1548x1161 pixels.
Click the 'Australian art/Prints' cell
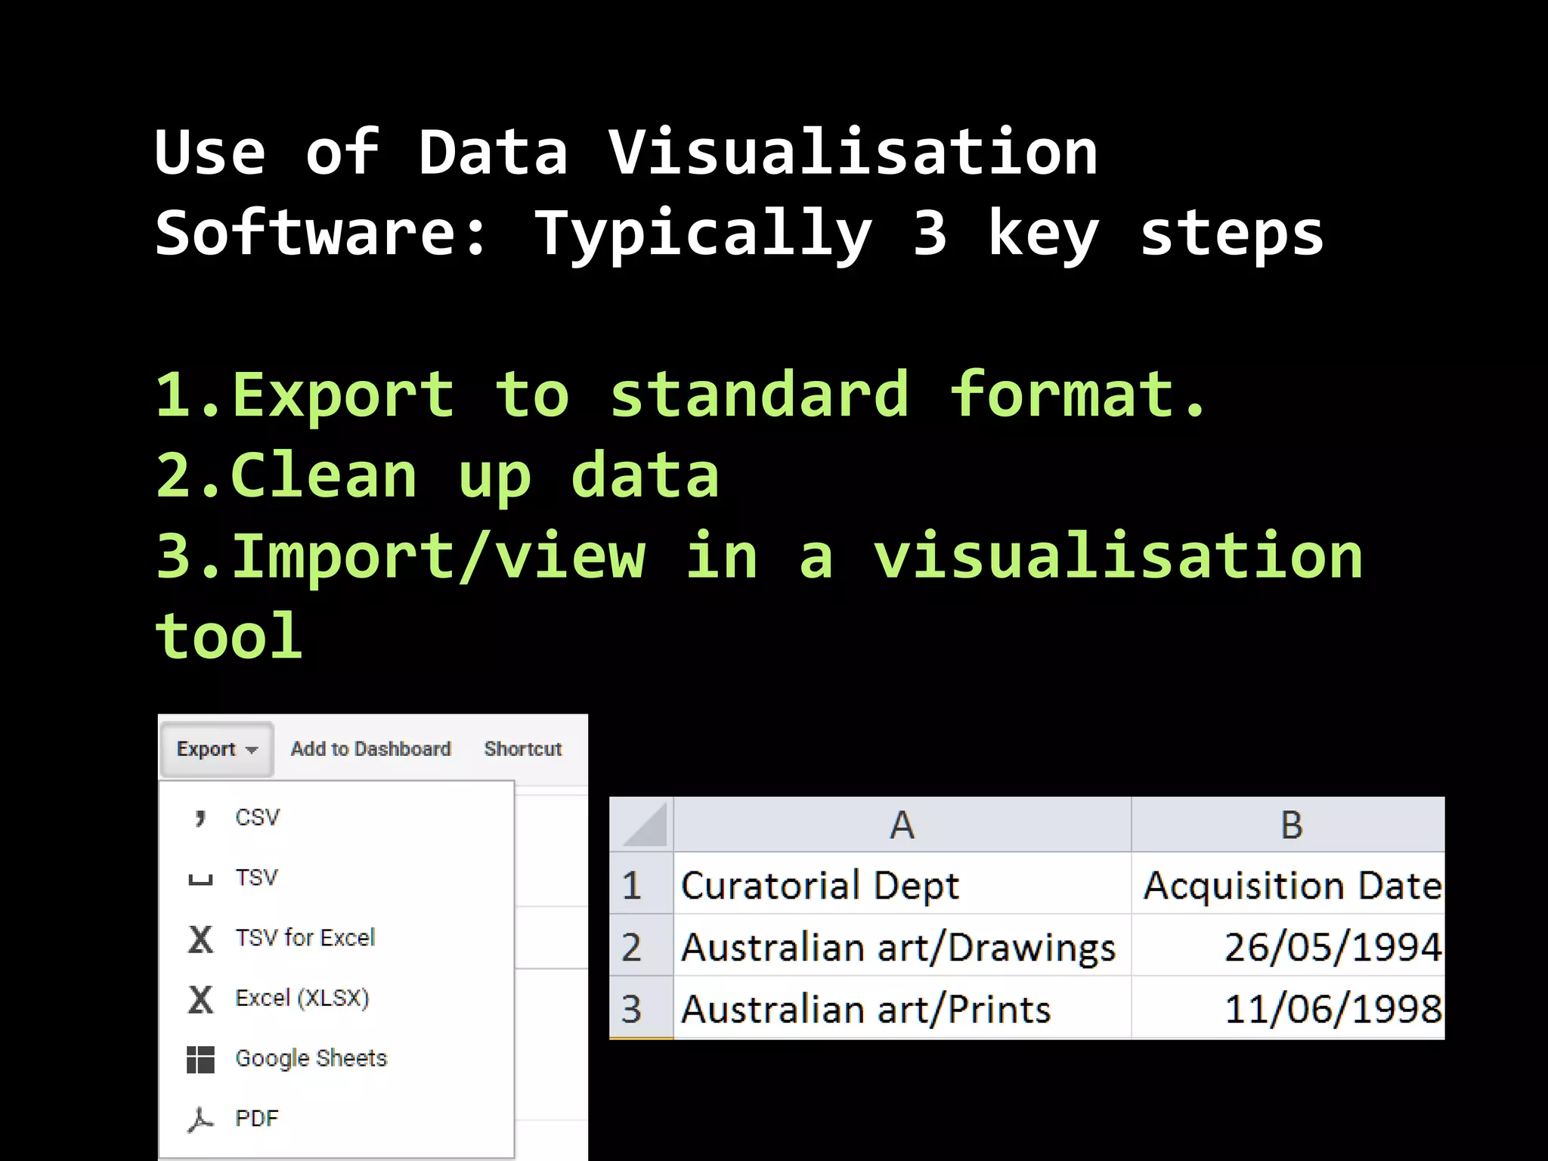click(902, 1008)
